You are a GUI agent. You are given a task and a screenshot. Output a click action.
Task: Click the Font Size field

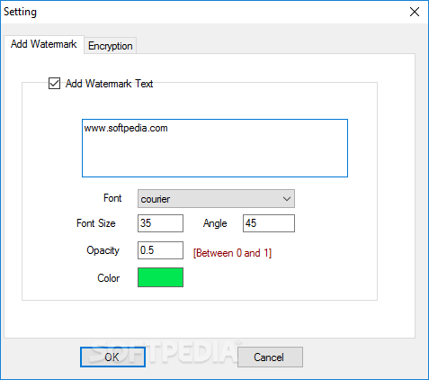coord(160,223)
